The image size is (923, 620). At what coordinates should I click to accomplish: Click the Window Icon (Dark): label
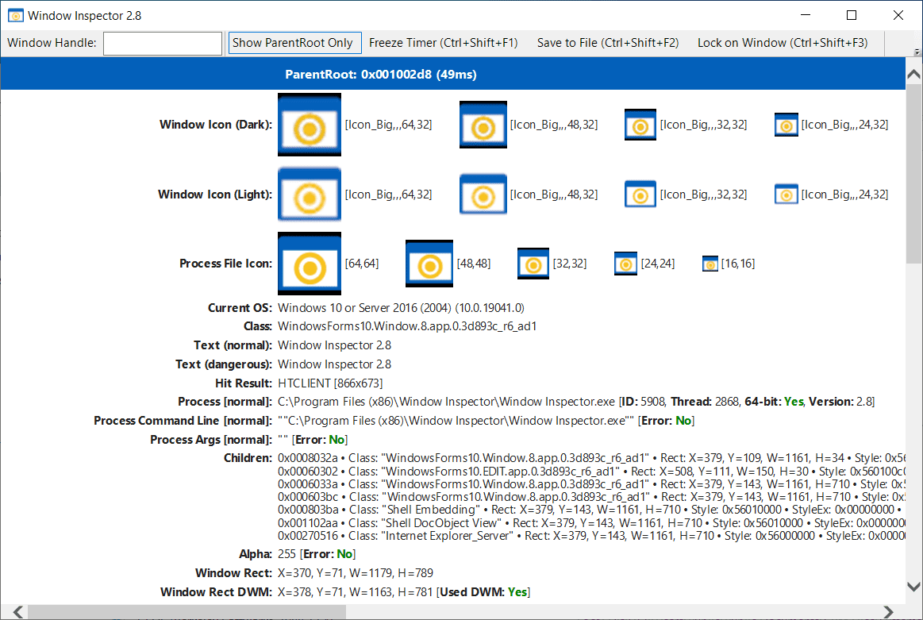click(215, 125)
